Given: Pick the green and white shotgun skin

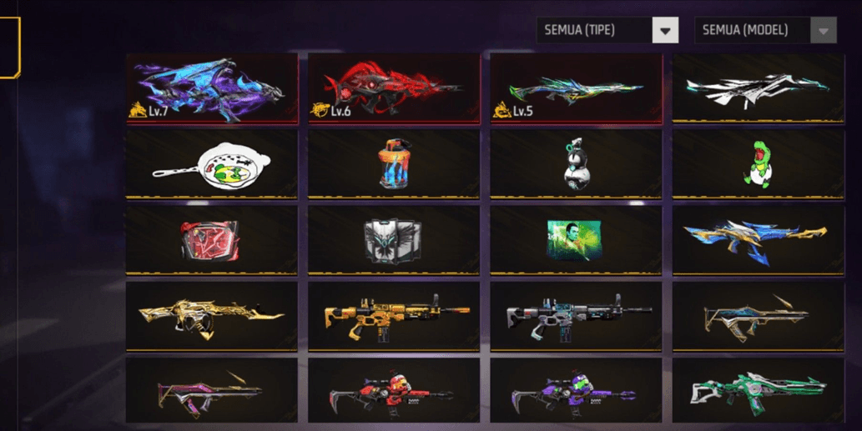Looking at the screenshot, I should tap(758, 390).
